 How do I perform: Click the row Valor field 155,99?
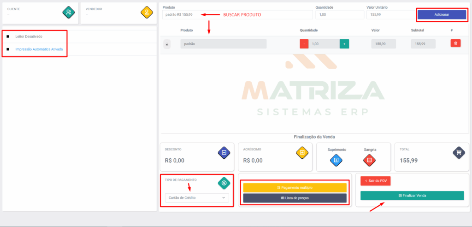tap(383, 44)
